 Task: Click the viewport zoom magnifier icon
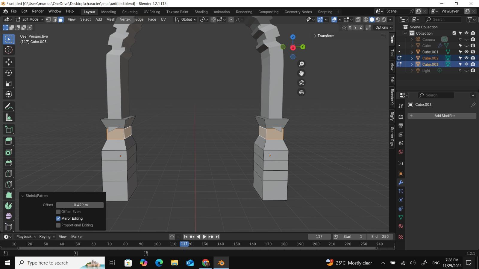click(x=301, y=64)
